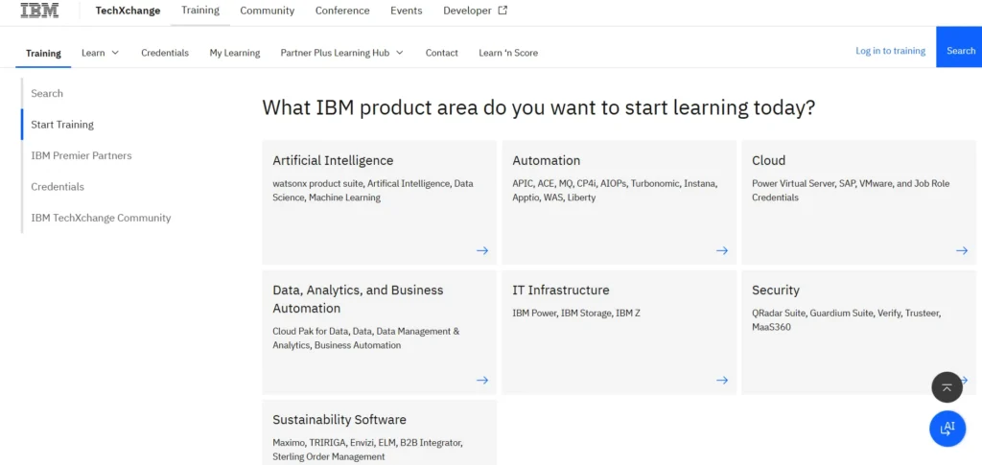Open IBM TechXchange Community sidebar link
The image size is (982, 465).
pyautogui.click(x=101, y=218)
